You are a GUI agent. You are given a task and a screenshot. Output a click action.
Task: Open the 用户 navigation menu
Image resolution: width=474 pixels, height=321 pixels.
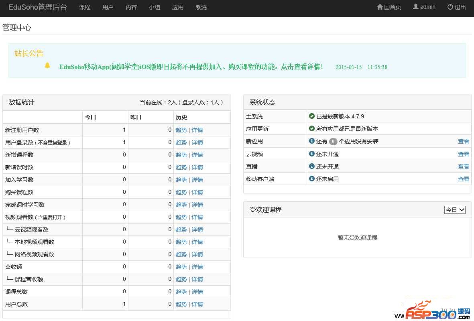point(108,7)
